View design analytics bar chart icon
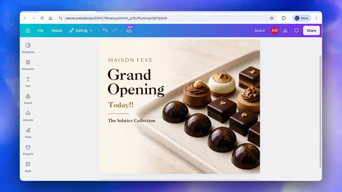This screenshot has height=192, width=342. (x=285, y=30)
